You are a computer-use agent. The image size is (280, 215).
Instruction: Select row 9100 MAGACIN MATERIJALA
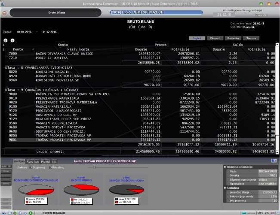[142, 106]
